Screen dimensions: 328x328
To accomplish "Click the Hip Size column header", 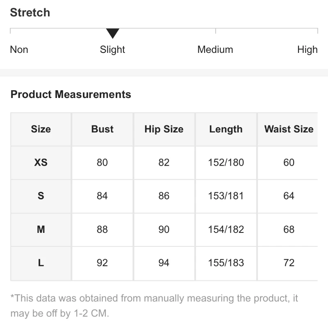I will coord(164,129).
